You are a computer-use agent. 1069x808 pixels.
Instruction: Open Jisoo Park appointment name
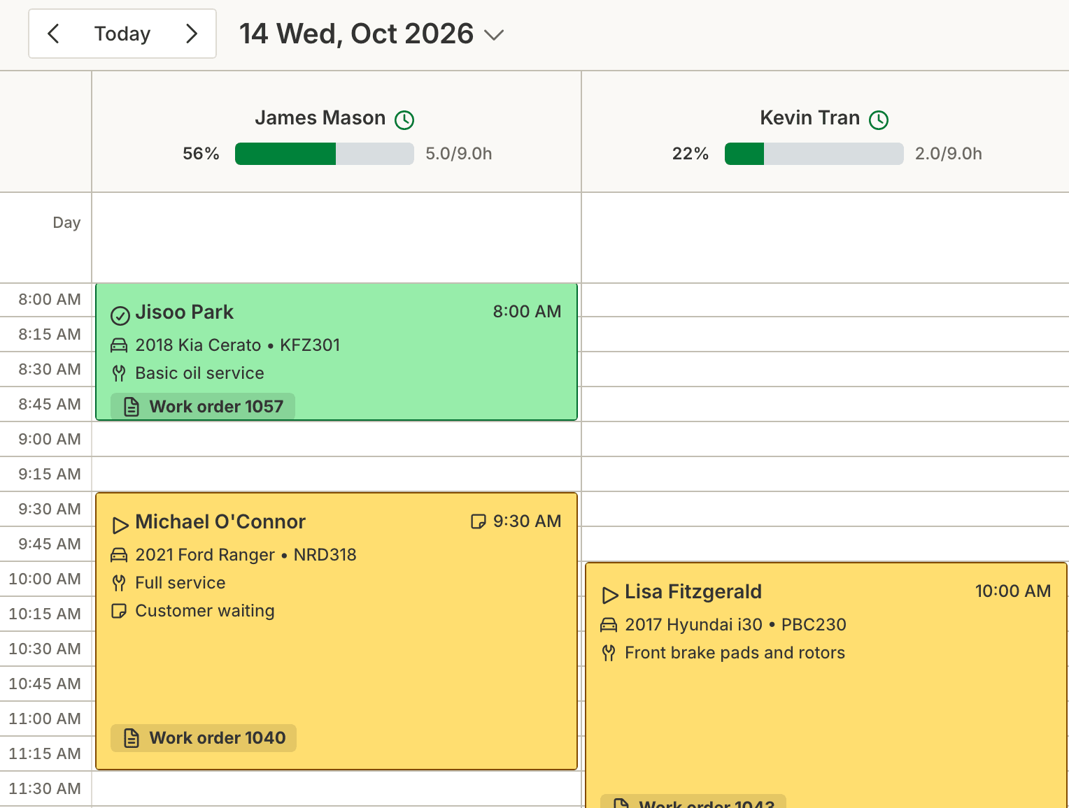tap(184, 312)
